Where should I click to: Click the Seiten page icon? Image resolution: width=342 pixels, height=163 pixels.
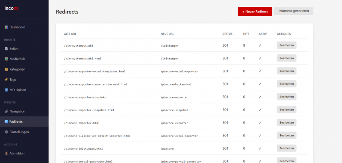click(6, 49)
